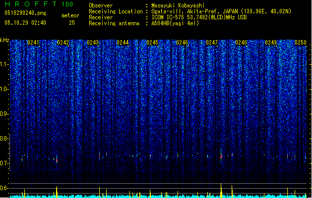
Task: Click the tallest yellow power spike after 0247
Action: click(x=221, y=191)
